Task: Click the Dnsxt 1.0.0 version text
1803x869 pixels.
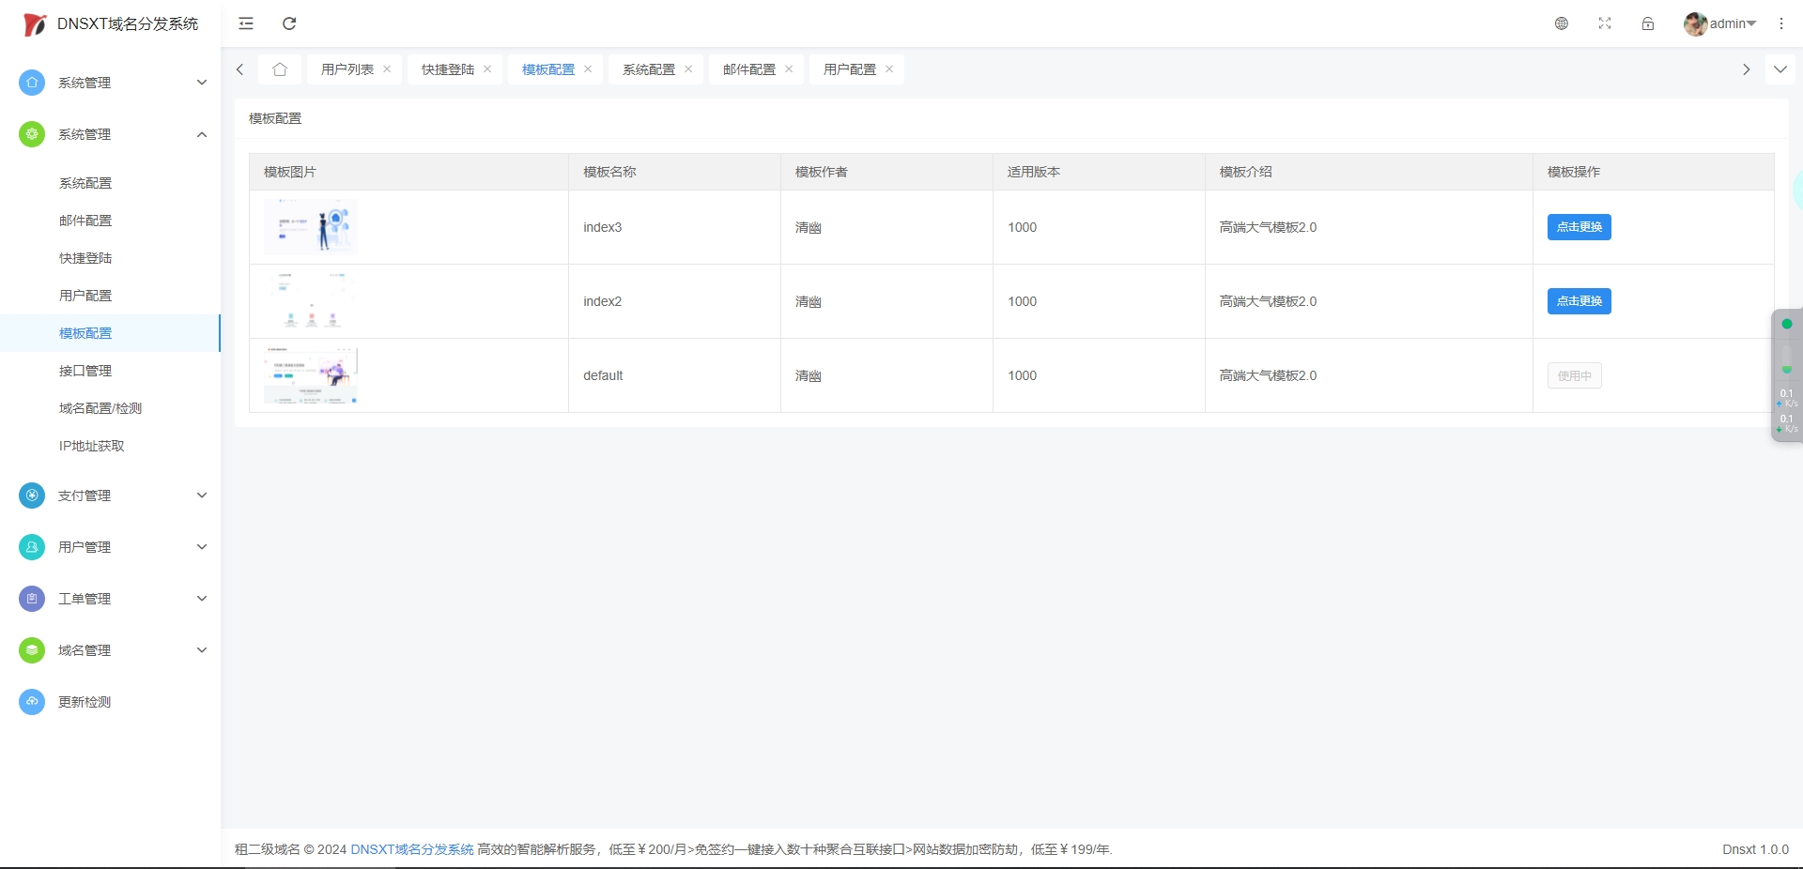Action: click(x=1755, y=849)
